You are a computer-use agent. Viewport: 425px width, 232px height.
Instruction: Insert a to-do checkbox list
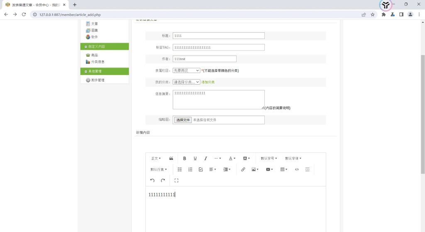click(x=200, y=169)
